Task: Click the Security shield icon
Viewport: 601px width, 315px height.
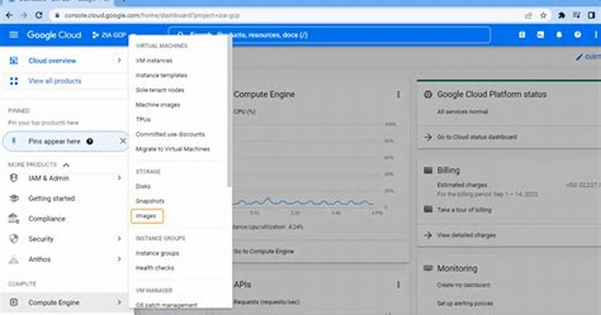Action: (x=14, y=239)
